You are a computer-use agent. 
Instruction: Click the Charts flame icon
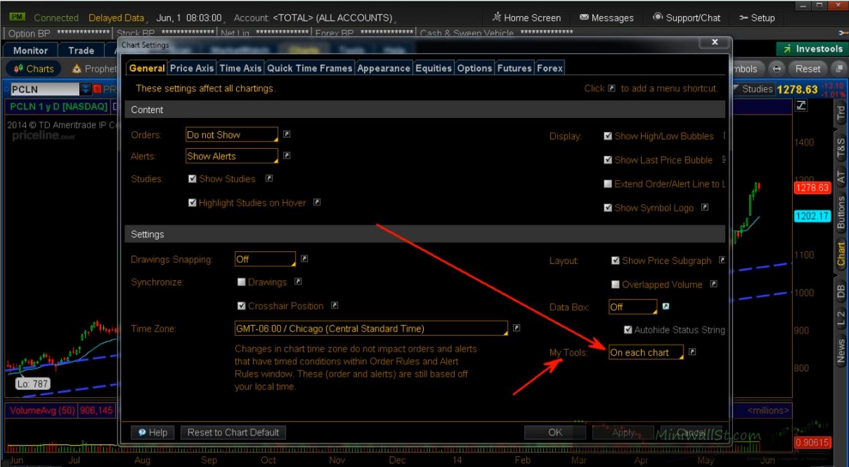(x=20, y=68)
